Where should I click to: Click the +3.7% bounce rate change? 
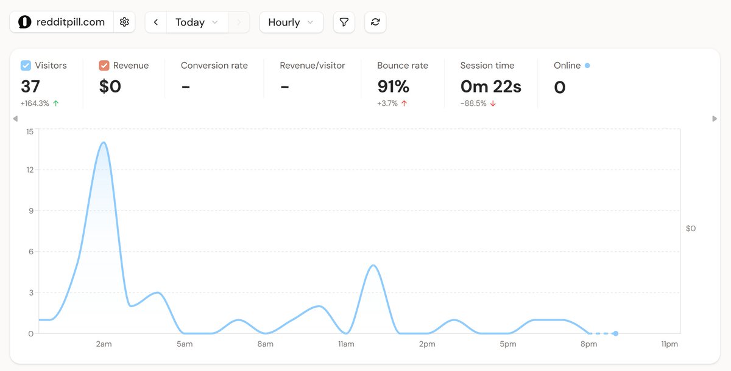(392, 103)
